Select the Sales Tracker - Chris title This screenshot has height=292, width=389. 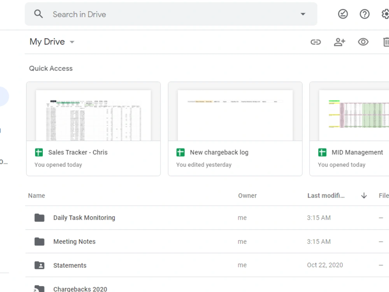point(78,152)
